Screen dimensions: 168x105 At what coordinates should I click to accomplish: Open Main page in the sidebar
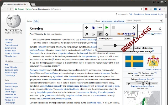pyautogui.click(x=9, y=40)
